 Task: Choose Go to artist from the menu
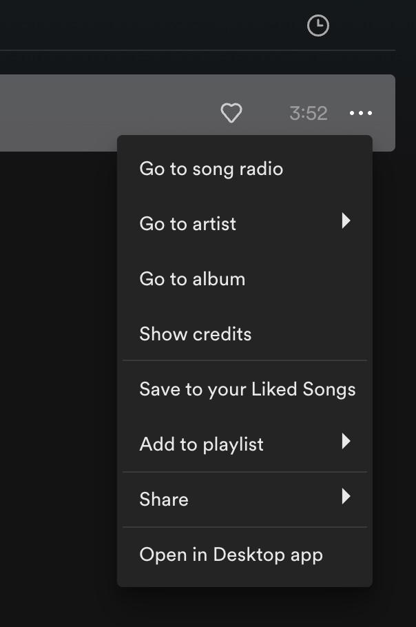click(x=187, y=224)
